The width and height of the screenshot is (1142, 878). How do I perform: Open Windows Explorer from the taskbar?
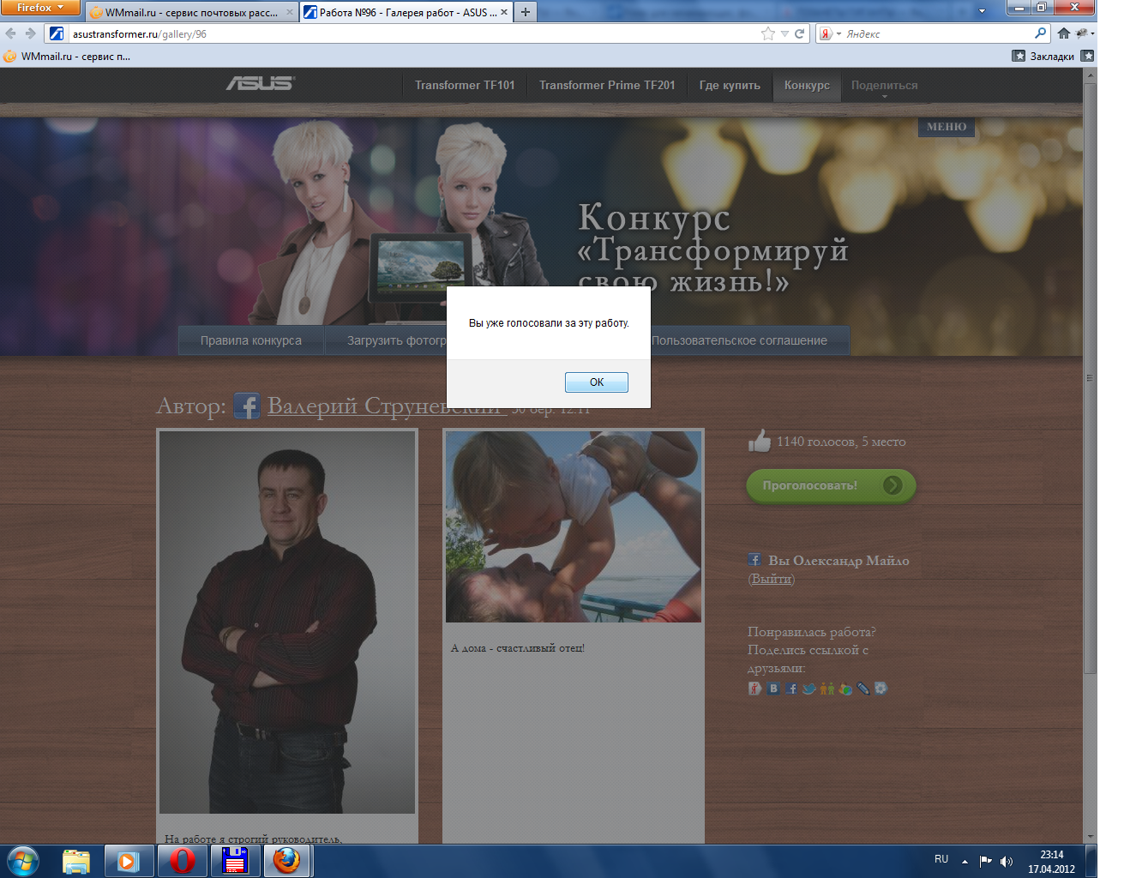point(76,861)
